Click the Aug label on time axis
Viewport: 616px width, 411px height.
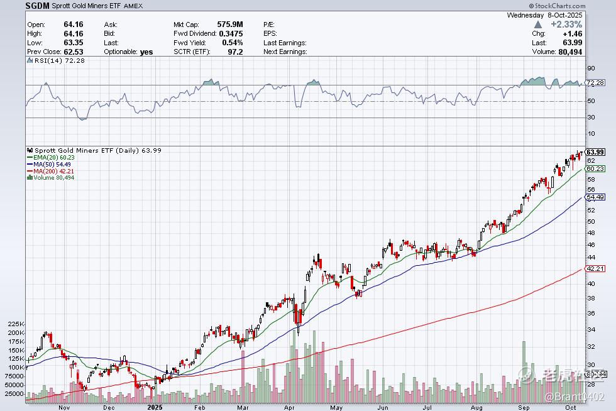click(x=476, y=407)
